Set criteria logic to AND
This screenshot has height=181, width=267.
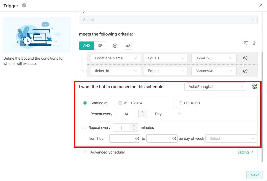87,46
